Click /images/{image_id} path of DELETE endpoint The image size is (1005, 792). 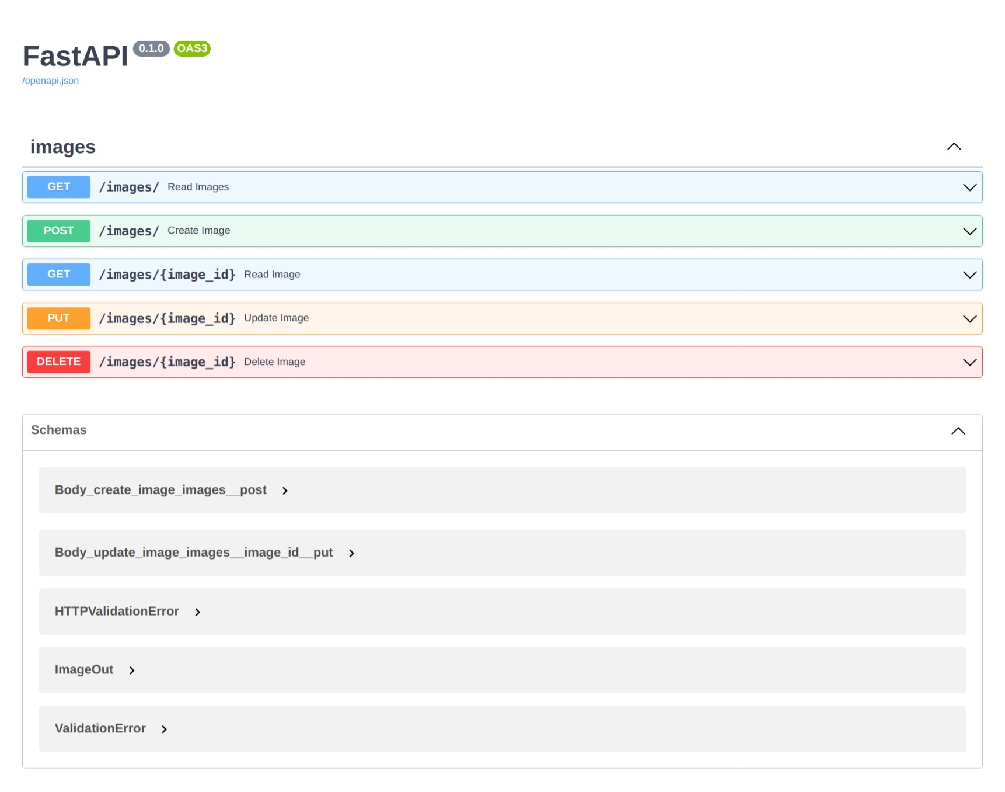click(167, 362)
